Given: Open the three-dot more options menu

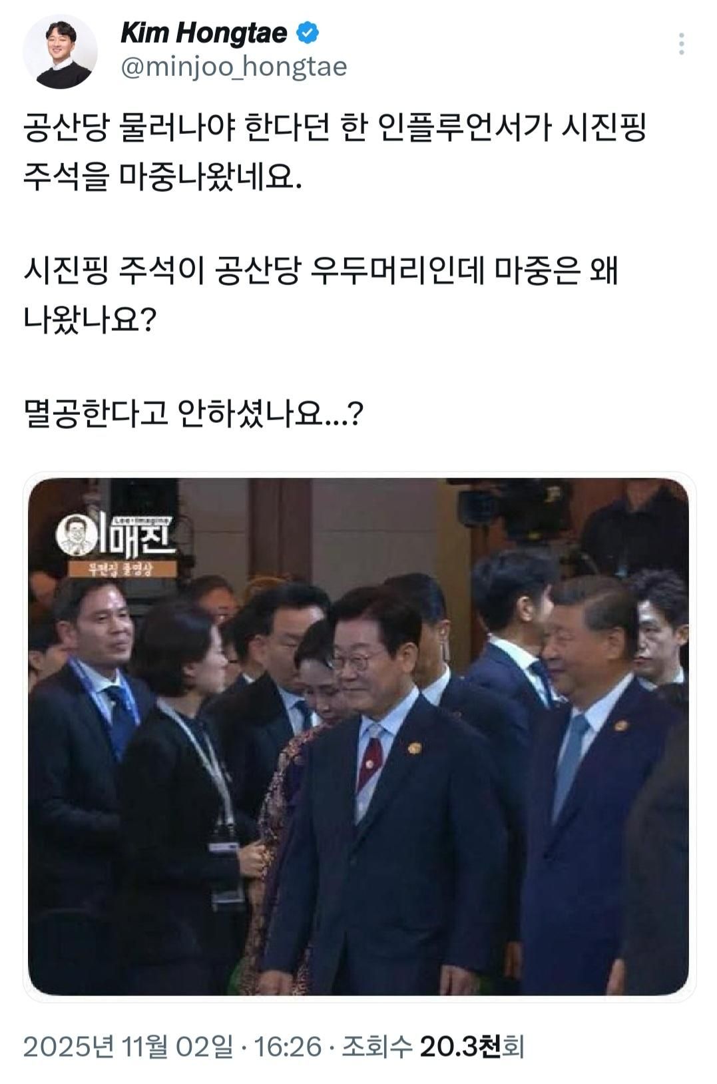Looking at the screenshot, I should (x=681, y=44).
